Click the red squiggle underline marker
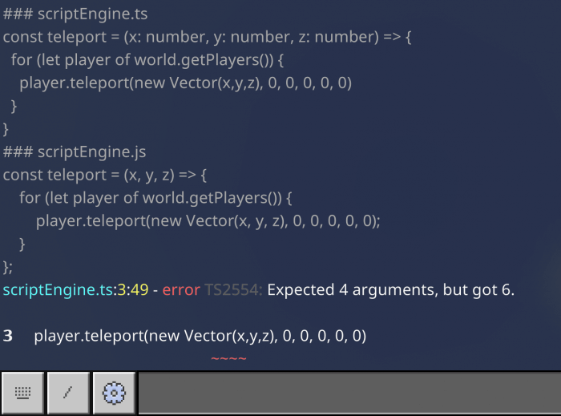The height and width of the screenshot is (416, 561). point(228,357)
